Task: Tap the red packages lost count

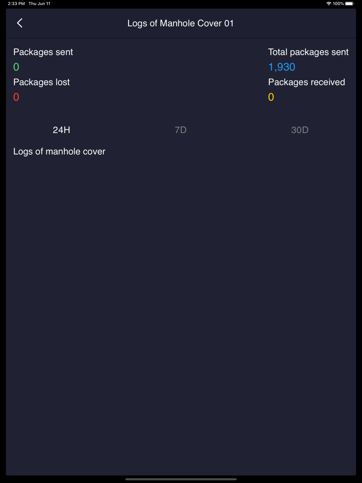Action: point(16,97)
